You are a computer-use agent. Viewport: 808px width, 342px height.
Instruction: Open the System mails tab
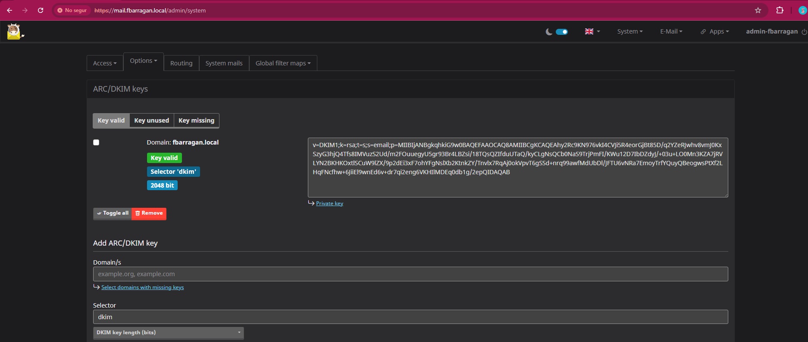coord(224,63)
